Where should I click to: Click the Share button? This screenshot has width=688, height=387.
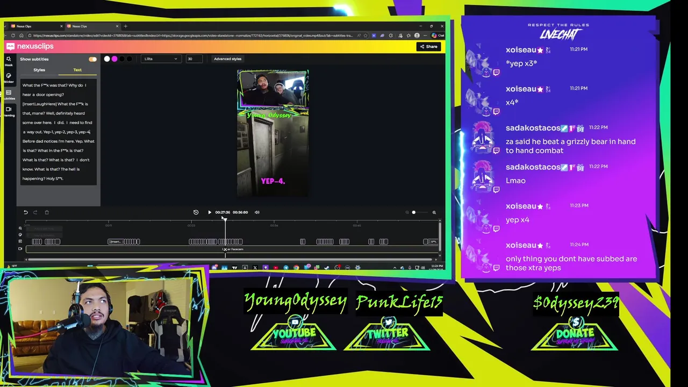(x=429, y=47)
